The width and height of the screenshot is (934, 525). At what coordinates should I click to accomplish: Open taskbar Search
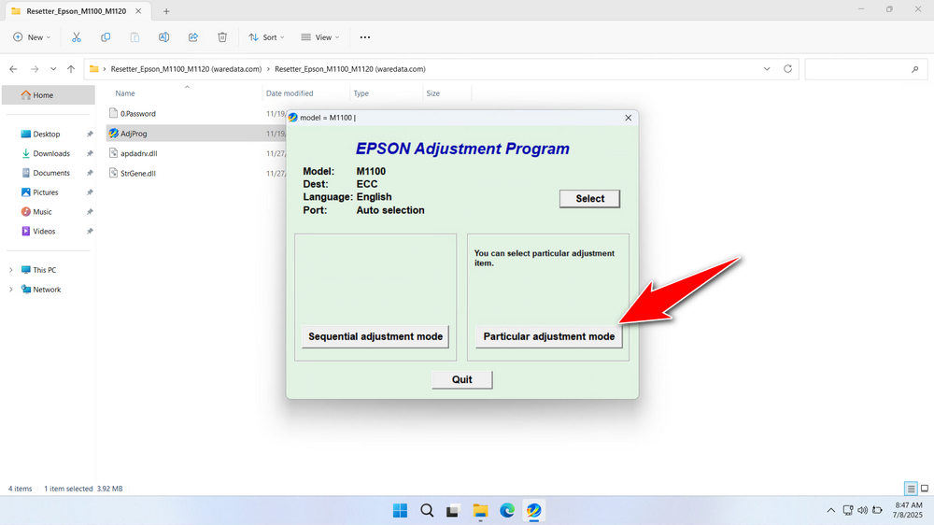[x=427, y=511]
